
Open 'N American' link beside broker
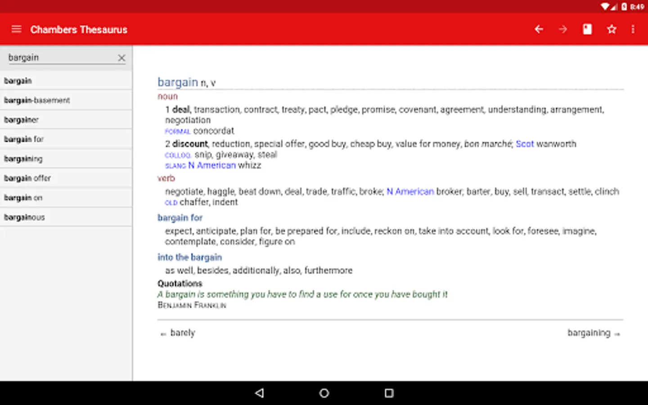(x=410, y=192)
